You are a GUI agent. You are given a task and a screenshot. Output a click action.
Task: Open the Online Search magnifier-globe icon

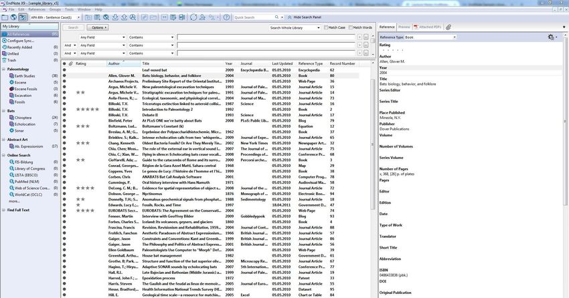106,17
